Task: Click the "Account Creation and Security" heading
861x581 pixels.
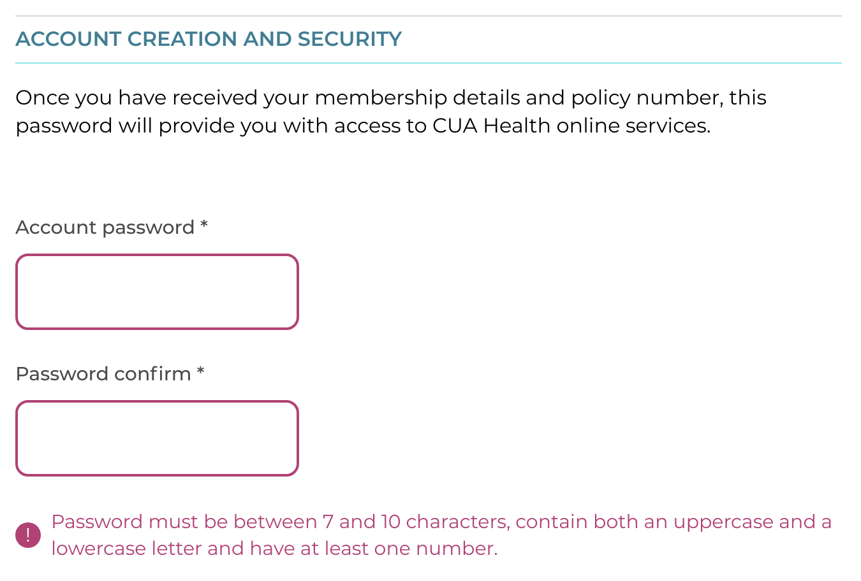Action: point(209,39)
